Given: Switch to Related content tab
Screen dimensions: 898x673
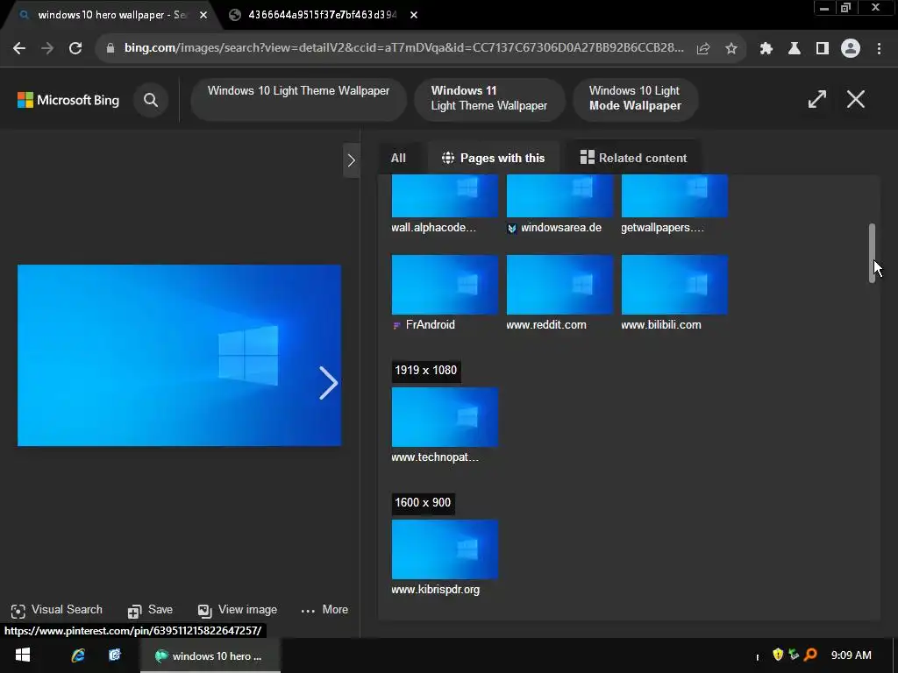Looking at the screenshot, I should [633, 159].
